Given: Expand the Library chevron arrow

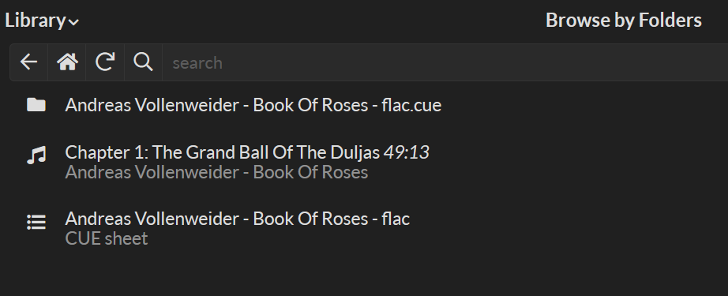Looking at the screenshot, I should 73,22.
